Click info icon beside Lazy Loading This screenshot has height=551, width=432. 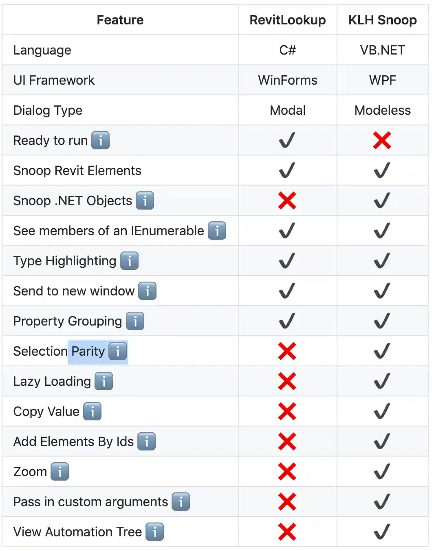[104, 381]
